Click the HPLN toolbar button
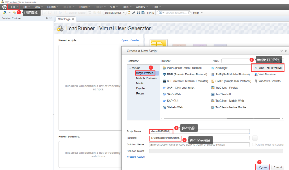This screenshot has height=170, width=289. [x=151, y=13]
